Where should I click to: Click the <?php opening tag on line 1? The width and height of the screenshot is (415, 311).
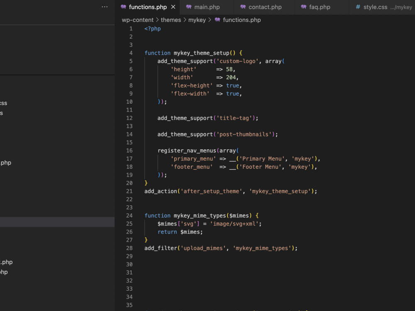click(152, 29)
